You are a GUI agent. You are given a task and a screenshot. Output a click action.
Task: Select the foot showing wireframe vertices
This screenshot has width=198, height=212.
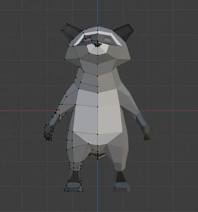pyautogui.click(x=74, y=187)
